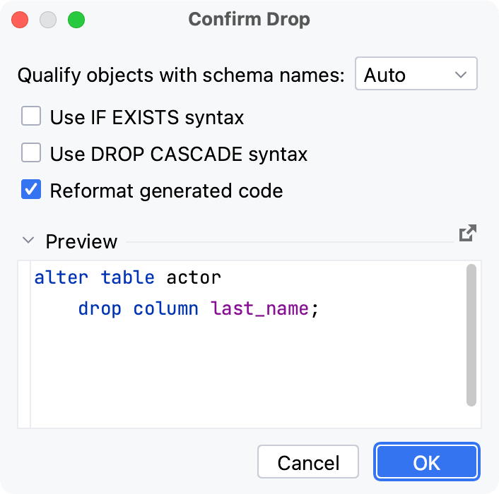499x494 pixels.
Task: Click the Qualify objects with schema names label
Action: pos(181,75)
